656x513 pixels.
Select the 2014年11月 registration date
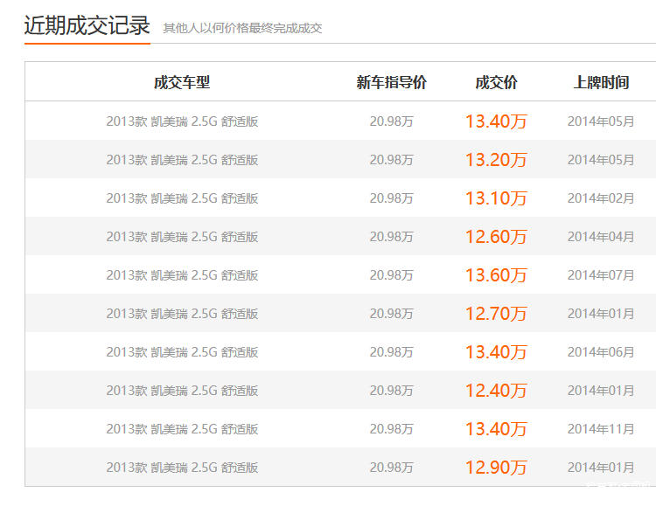click(601, 429)
